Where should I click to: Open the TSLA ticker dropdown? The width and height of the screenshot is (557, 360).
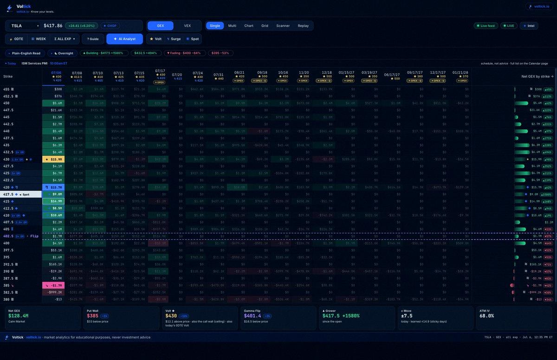pos(25,26)
